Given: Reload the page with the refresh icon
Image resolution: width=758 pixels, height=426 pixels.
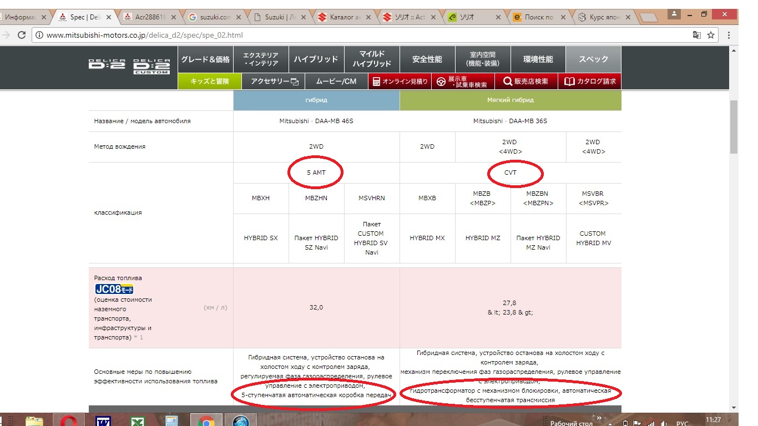Looking at the screenshot, I should tap(22, 35).
